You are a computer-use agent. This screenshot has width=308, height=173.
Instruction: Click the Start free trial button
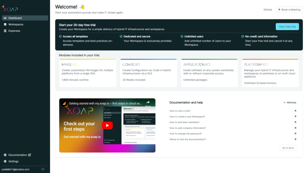[287, 26]
